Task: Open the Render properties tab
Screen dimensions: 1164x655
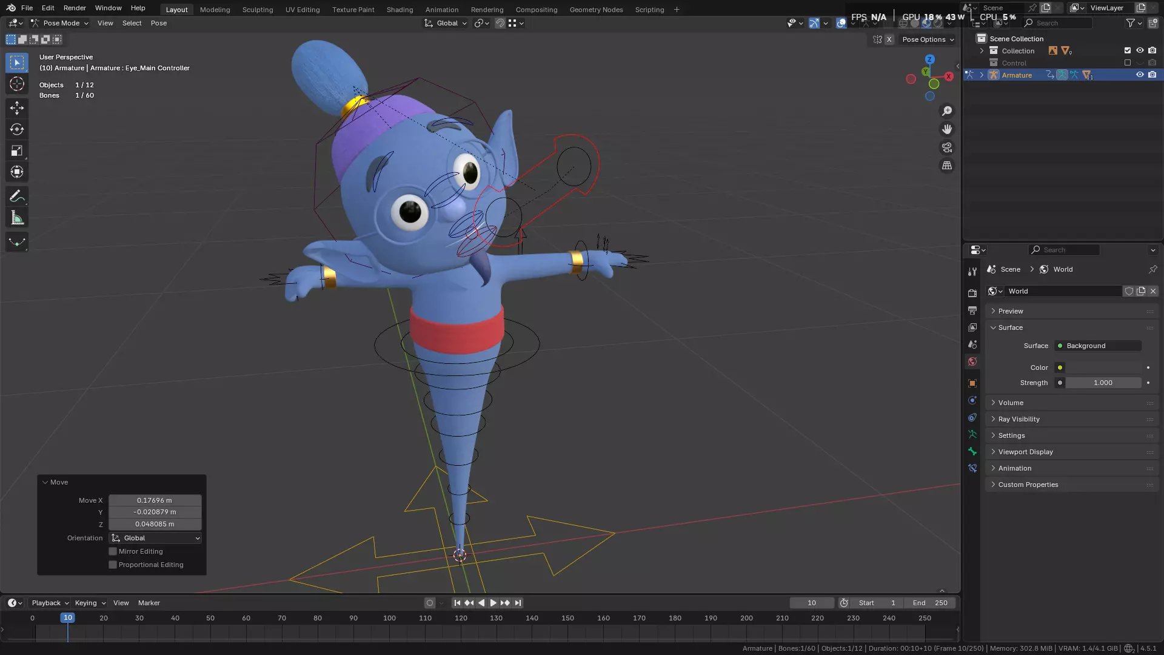Action: 972,293
